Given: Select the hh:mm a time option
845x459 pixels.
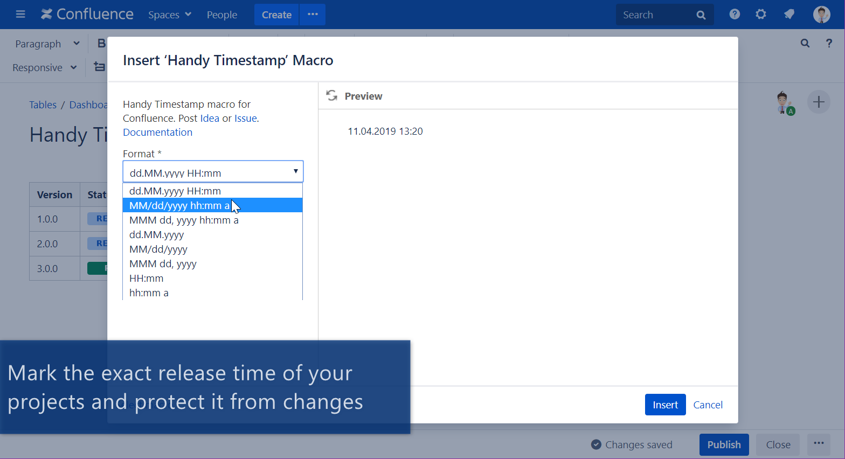Looking at the screenshot, I should (212, 293).
